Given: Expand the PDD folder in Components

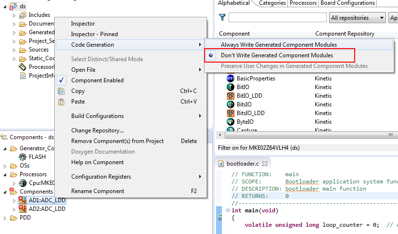Looking at the screenshot, I should tap(6, 218).
